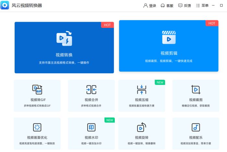
Task: Click the login user icon
Action: [145, 6]
